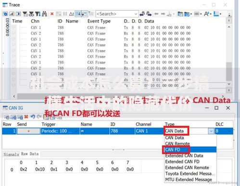This screenshot has height=186, width=240.
Task: Toggle the chronological mode icon next to Δt
Action: point(78,14)
